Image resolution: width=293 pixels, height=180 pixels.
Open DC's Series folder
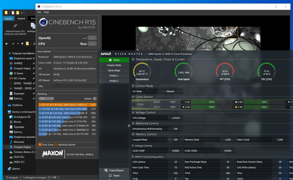click(20, 78)
